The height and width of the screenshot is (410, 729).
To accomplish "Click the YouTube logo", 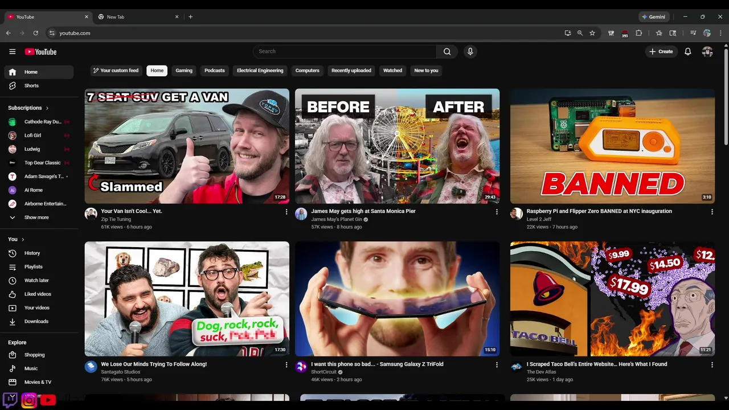I will tap(40, 52).
